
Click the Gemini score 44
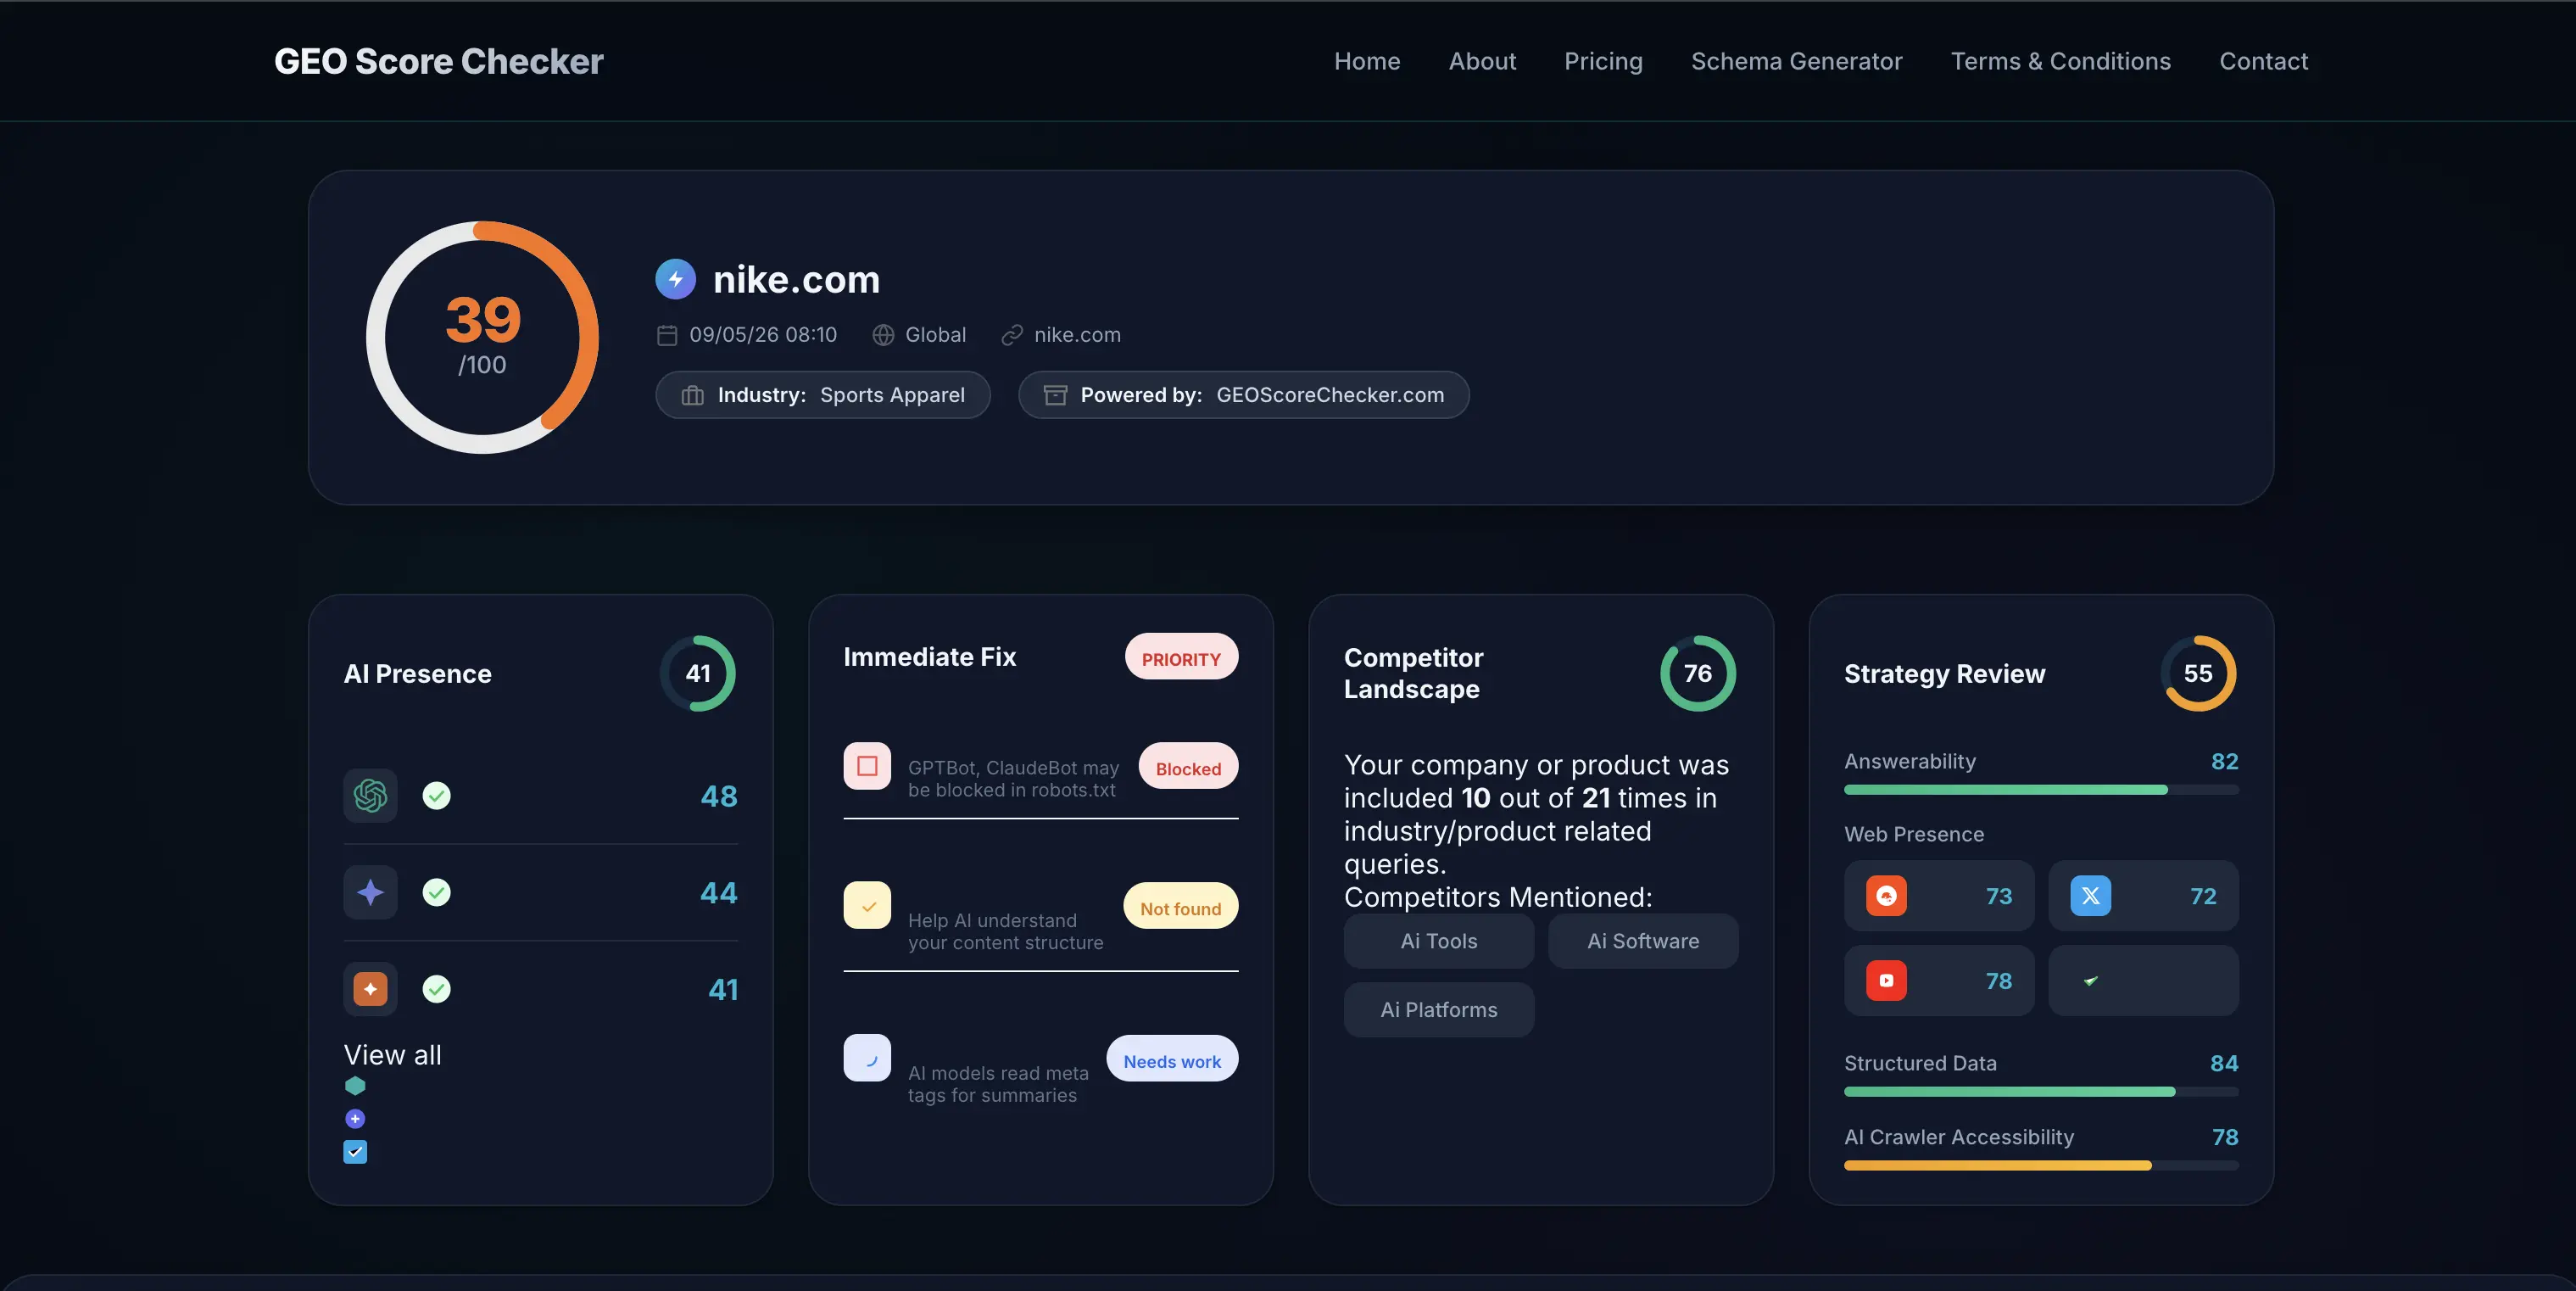[718, 892]
